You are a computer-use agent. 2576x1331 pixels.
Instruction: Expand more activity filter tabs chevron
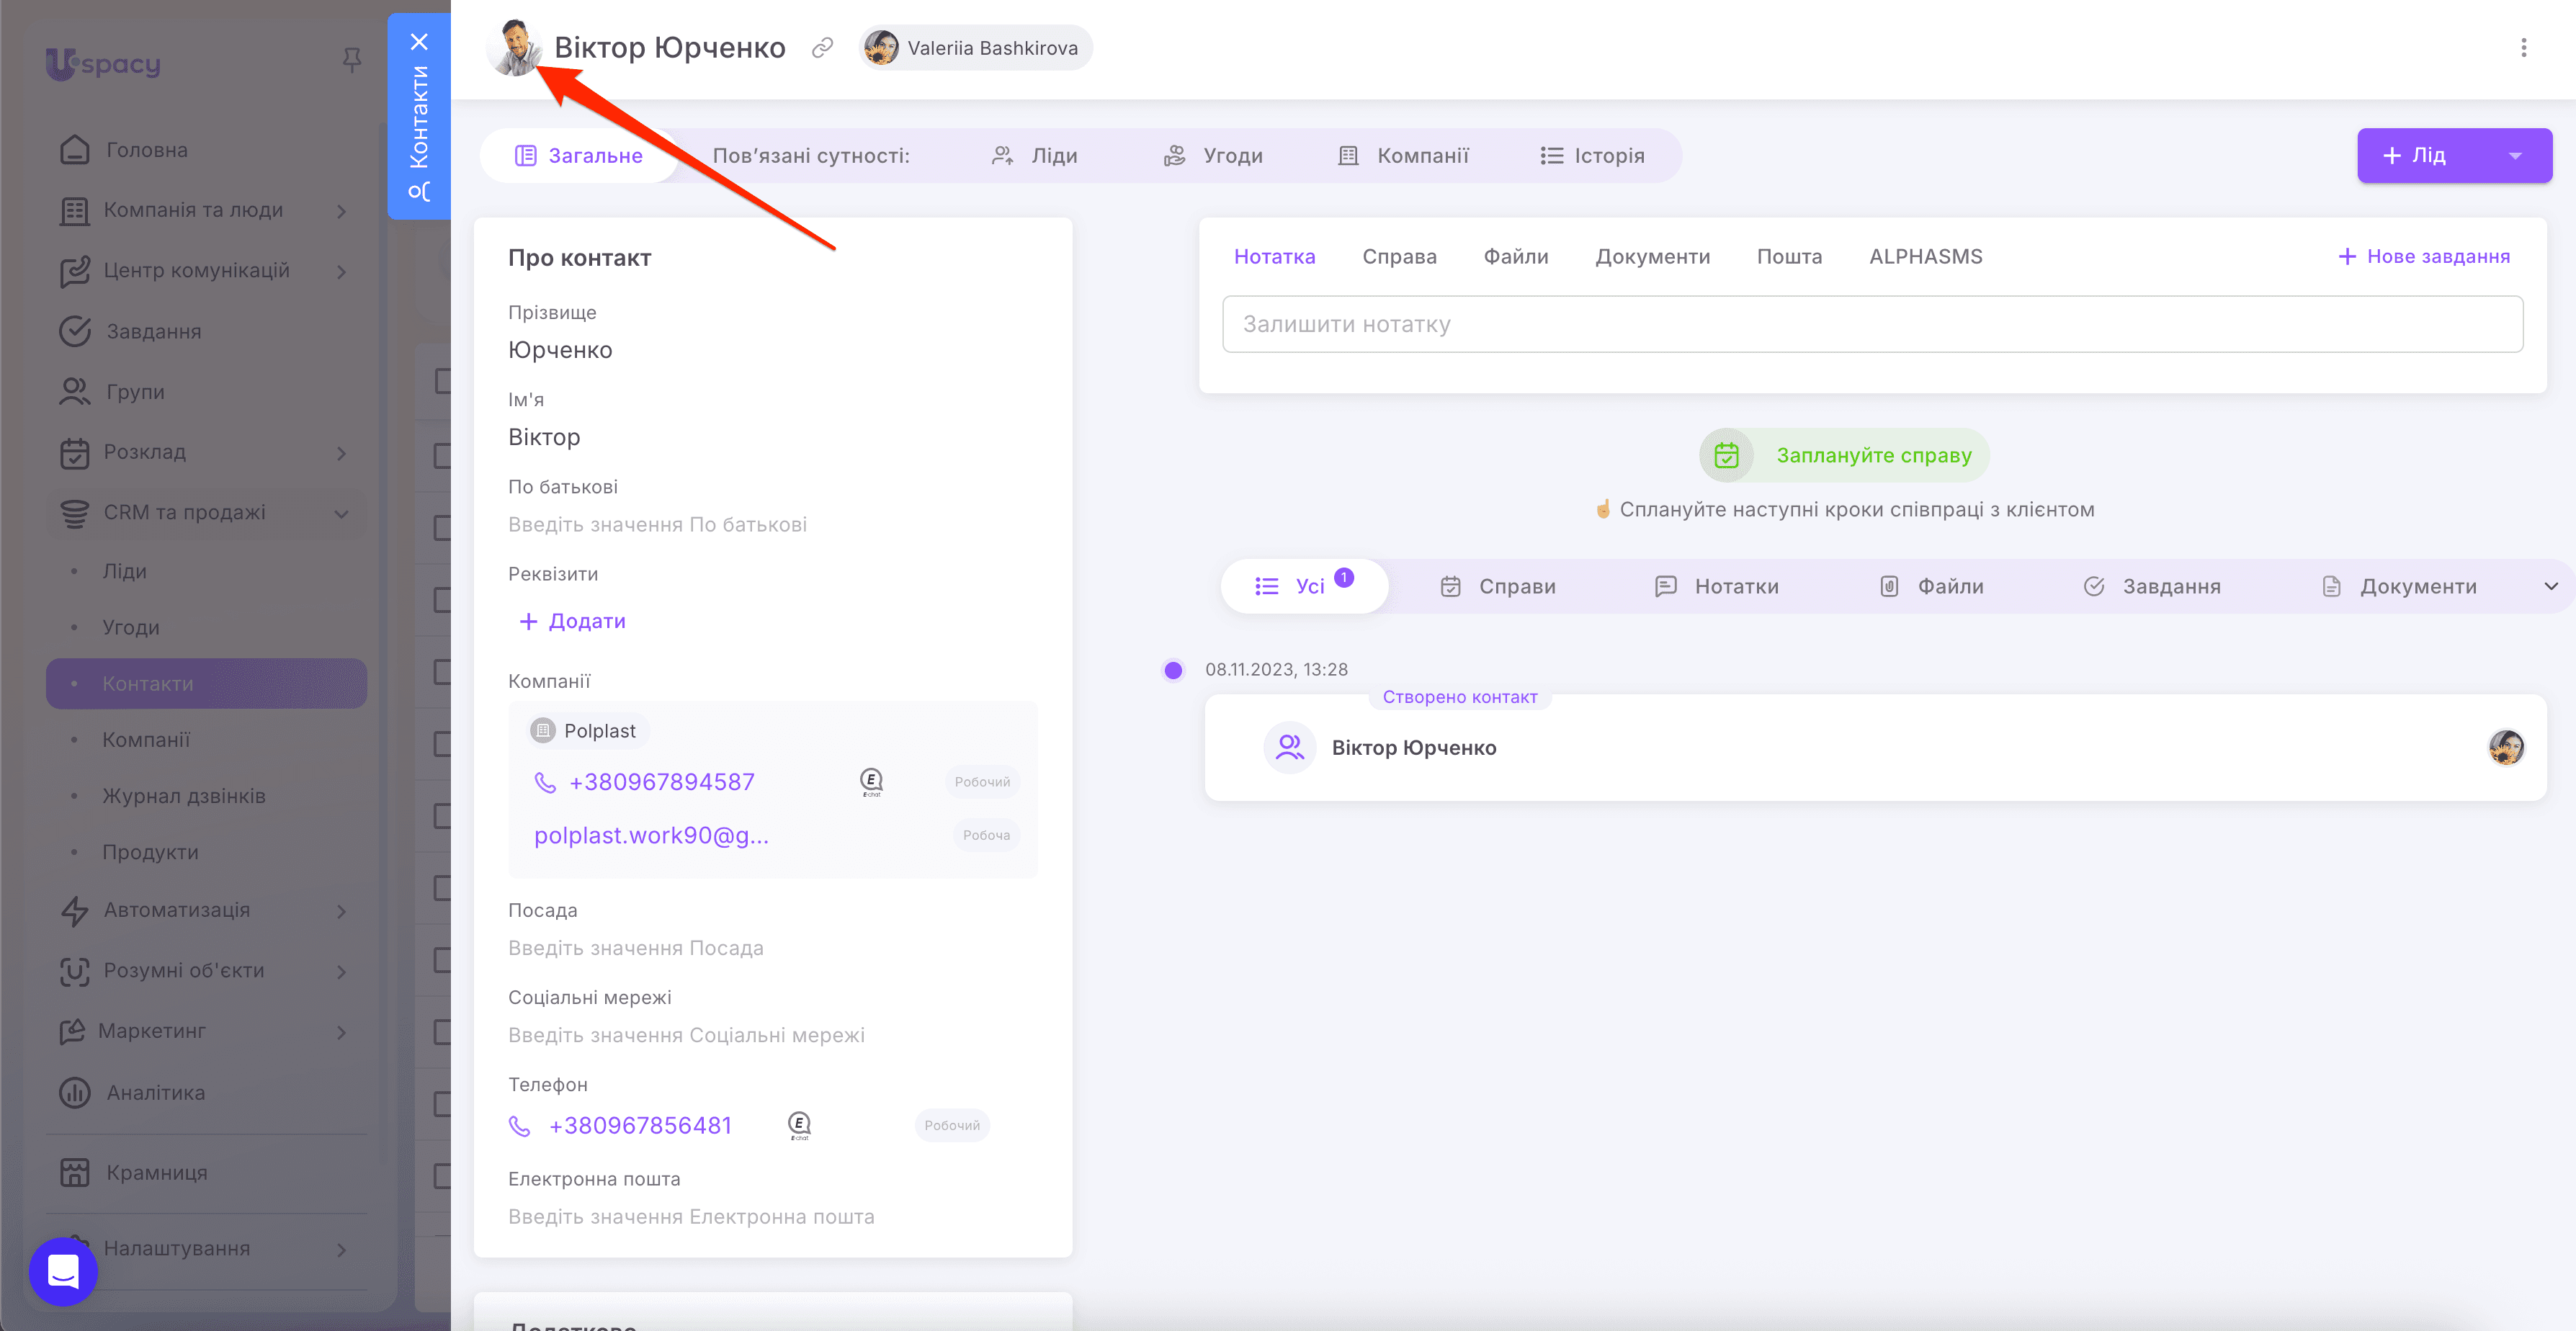pos(2550,586)
